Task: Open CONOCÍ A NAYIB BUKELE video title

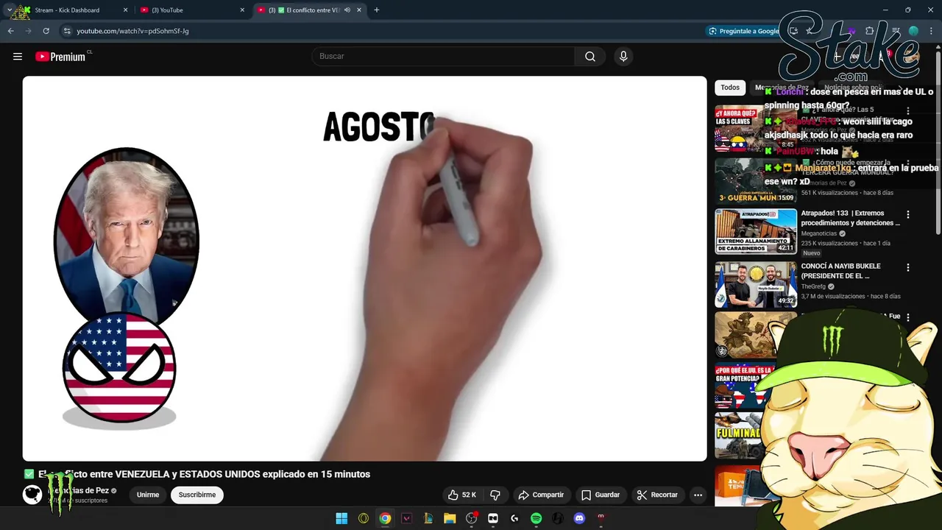Action: point(841,271)
